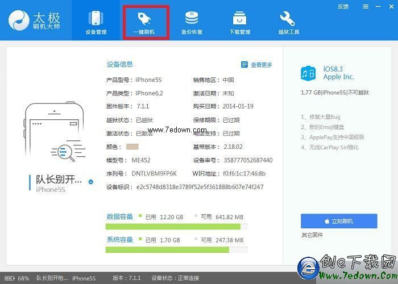398x284 pixels.
Task: Click the iOS8.3 firmware icon
Action: tap(308, 73)
